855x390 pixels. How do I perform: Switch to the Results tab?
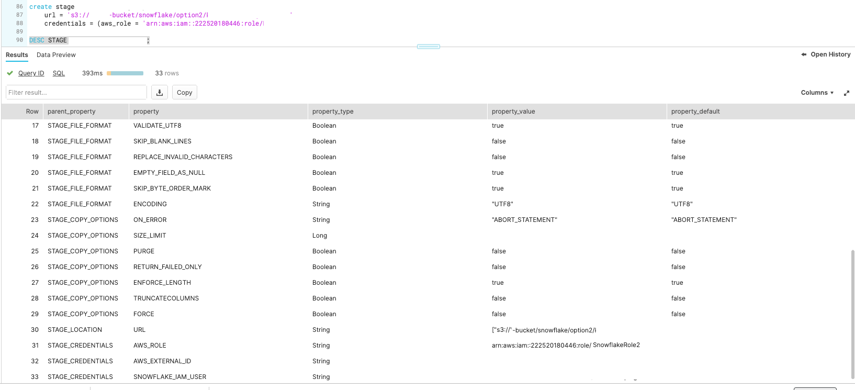[x=17, y=55]
